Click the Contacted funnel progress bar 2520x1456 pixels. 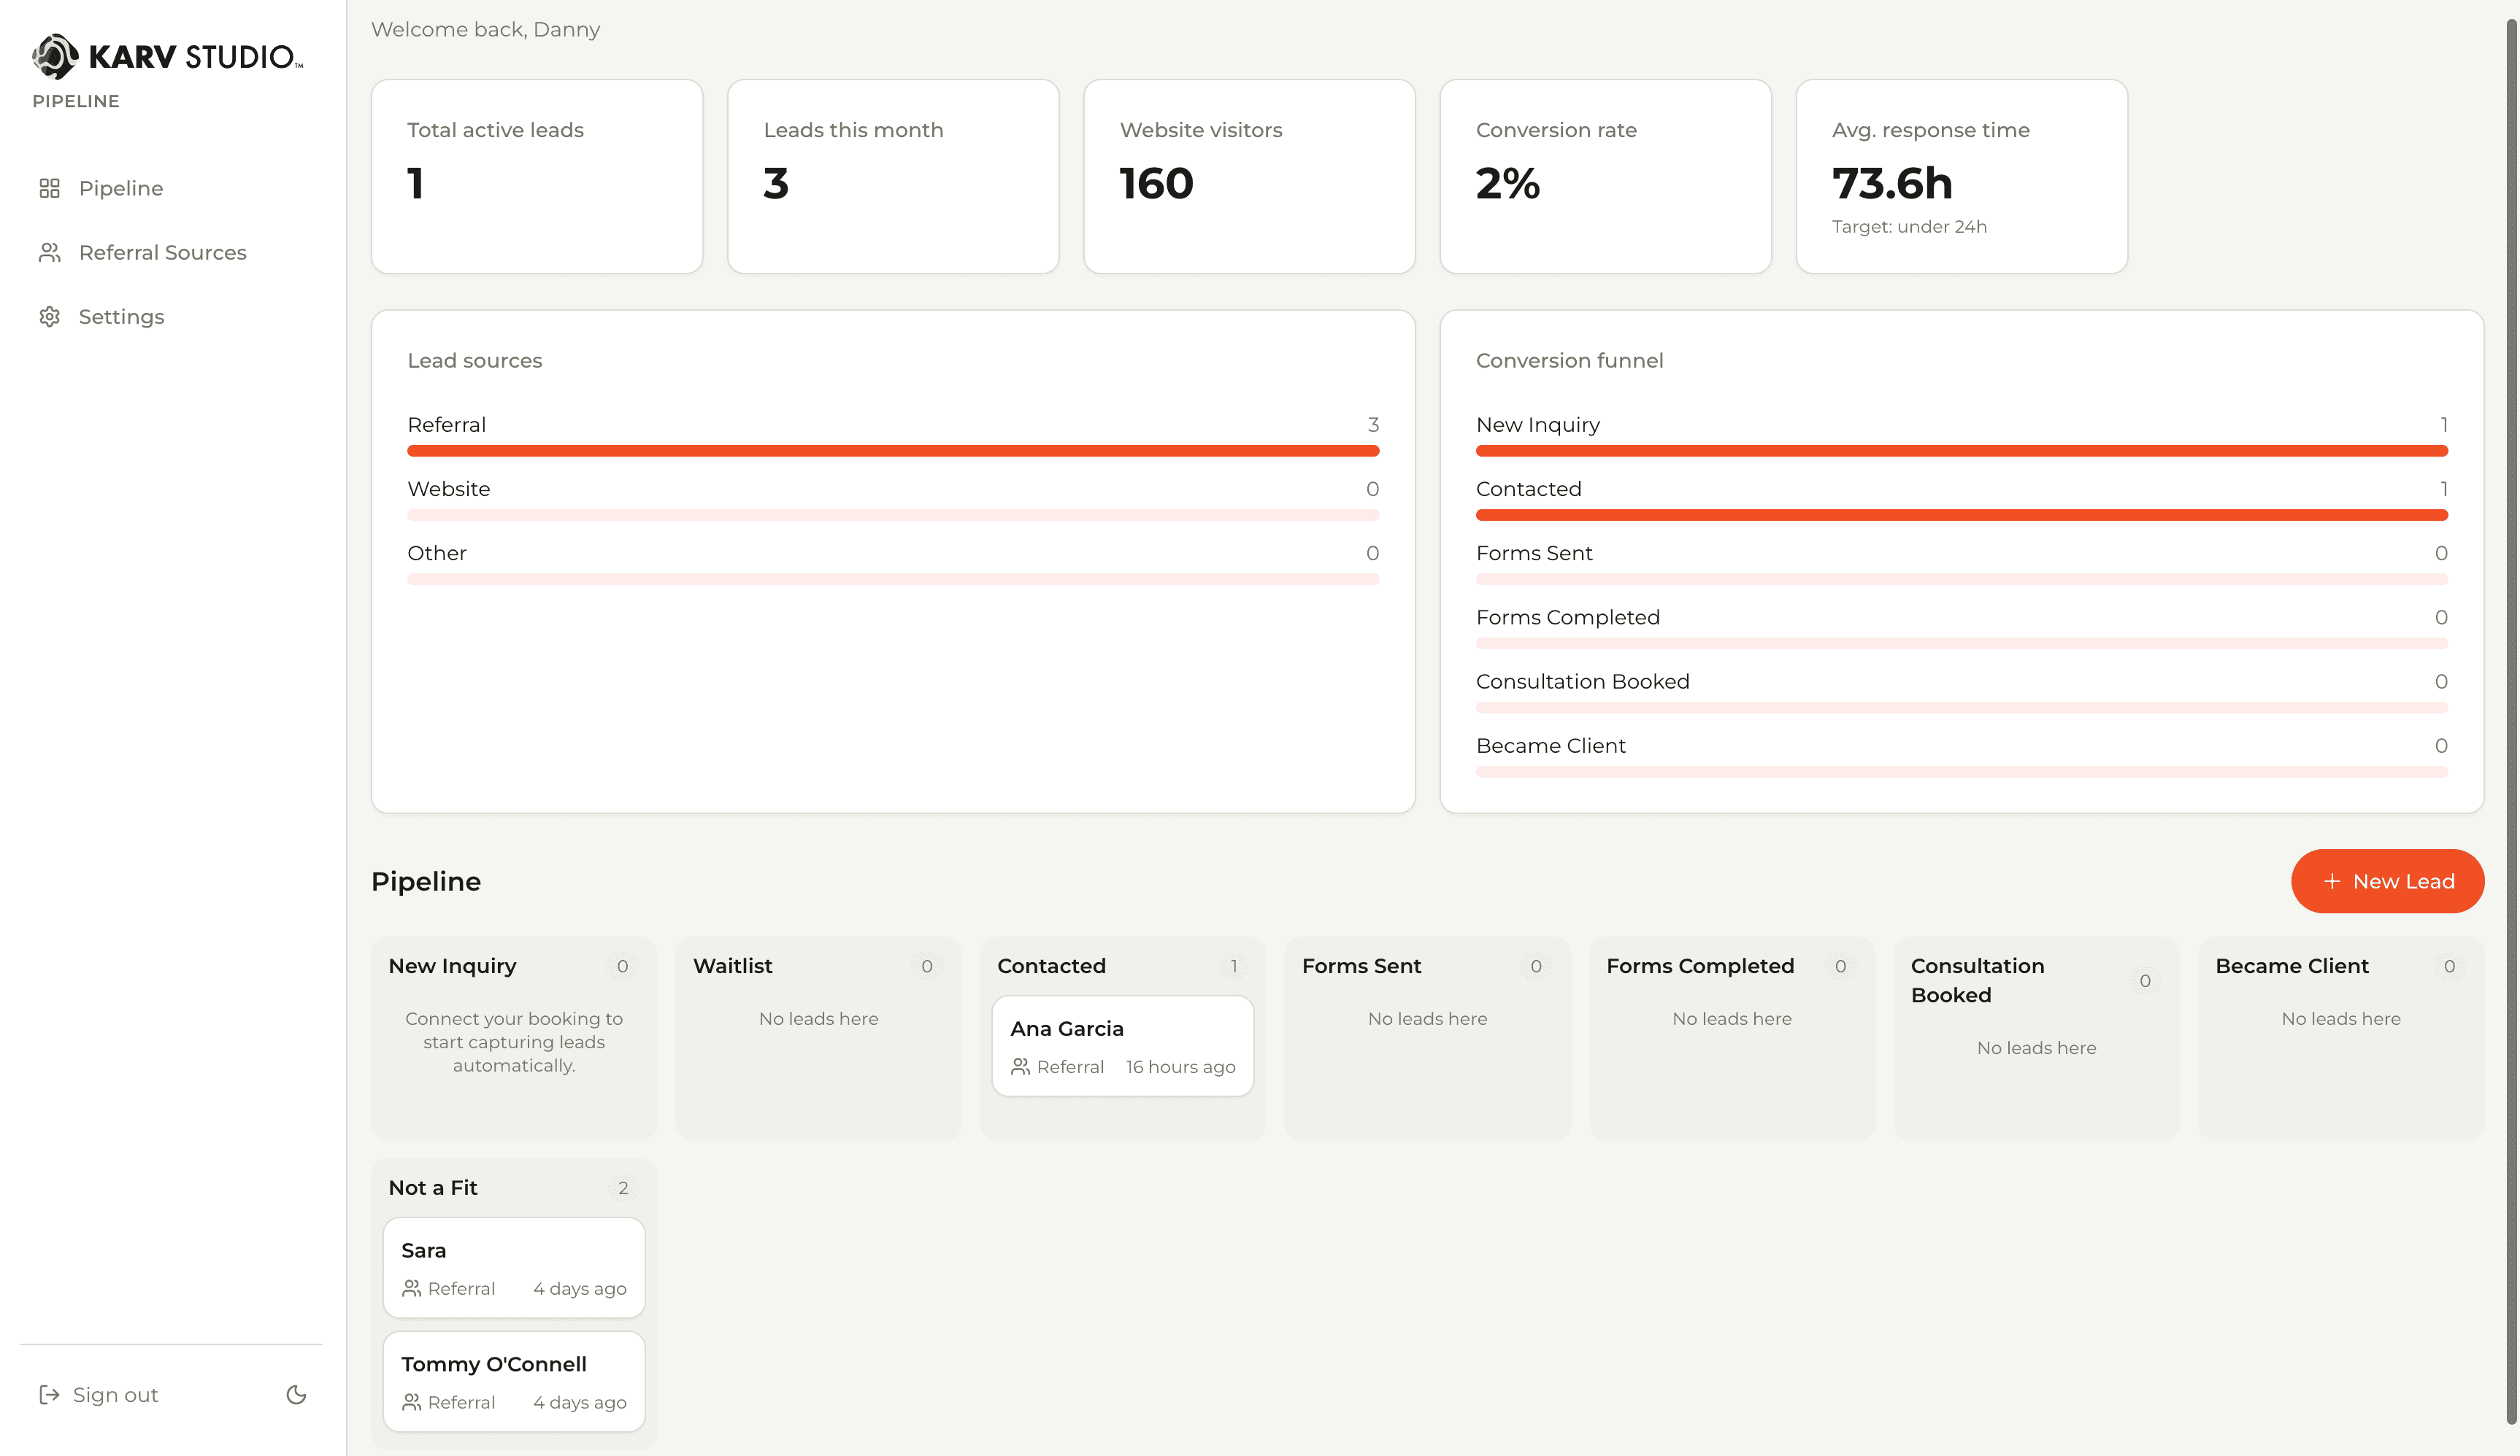tap(1961, 515)
